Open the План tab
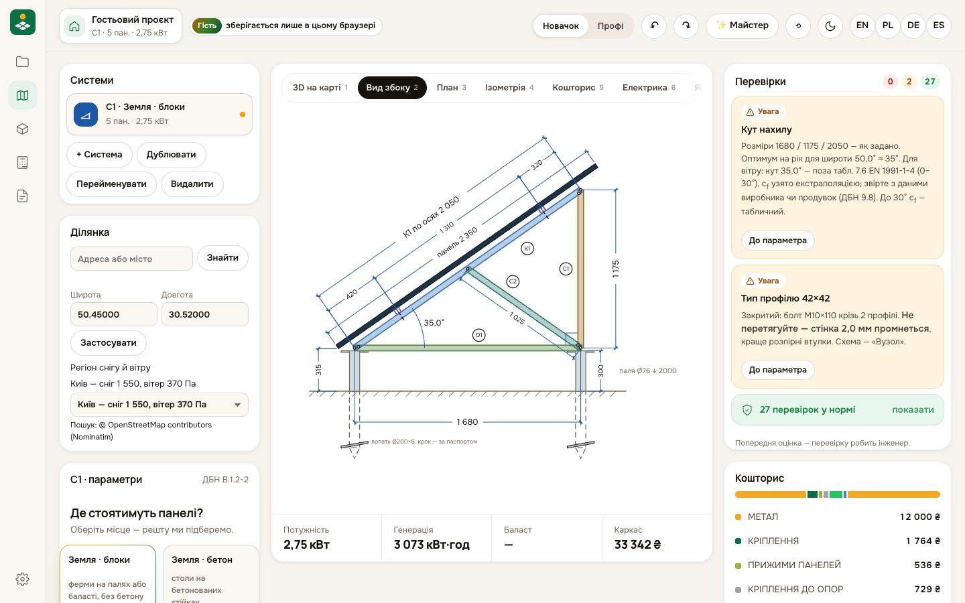 pyautogui.click(x=452, y=88)
